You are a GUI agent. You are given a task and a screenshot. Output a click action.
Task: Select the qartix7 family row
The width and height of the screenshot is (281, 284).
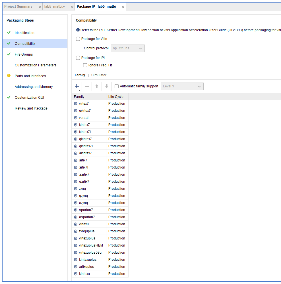pos(100,182)
